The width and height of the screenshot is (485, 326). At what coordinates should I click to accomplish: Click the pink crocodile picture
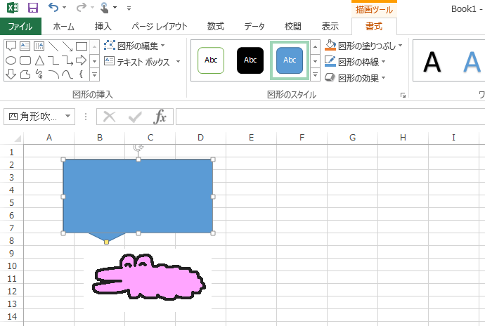coord(148,277)
